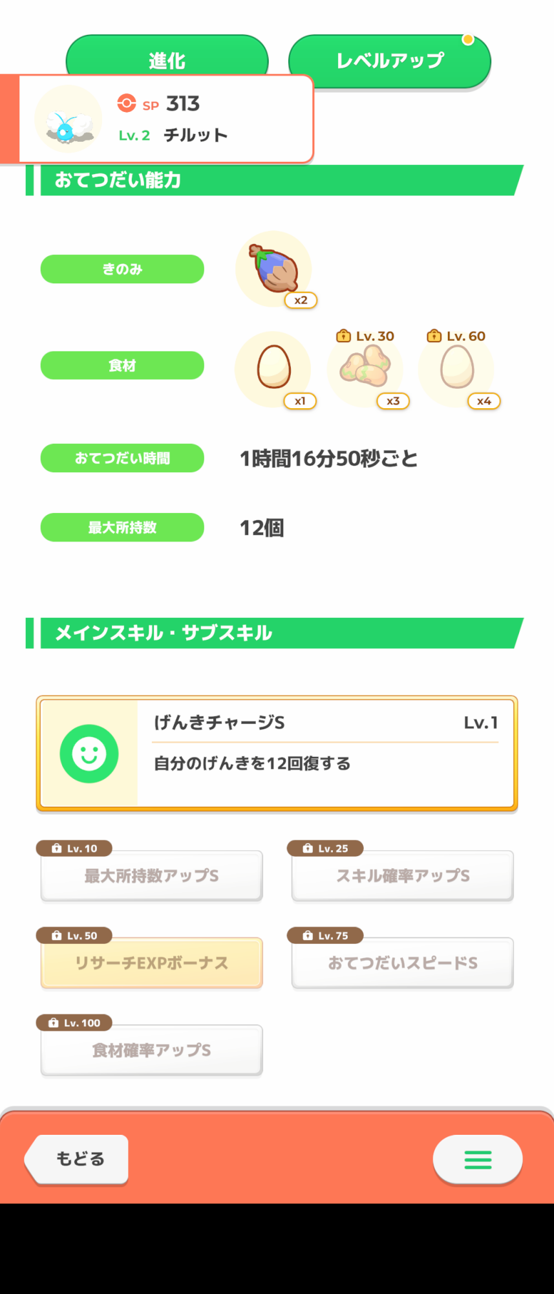Image resolution: width=554 pixels, height=1294 pixels.
Task: Tap the locked 最大所持数アップS sub-skill
Action: pos(151,876)
